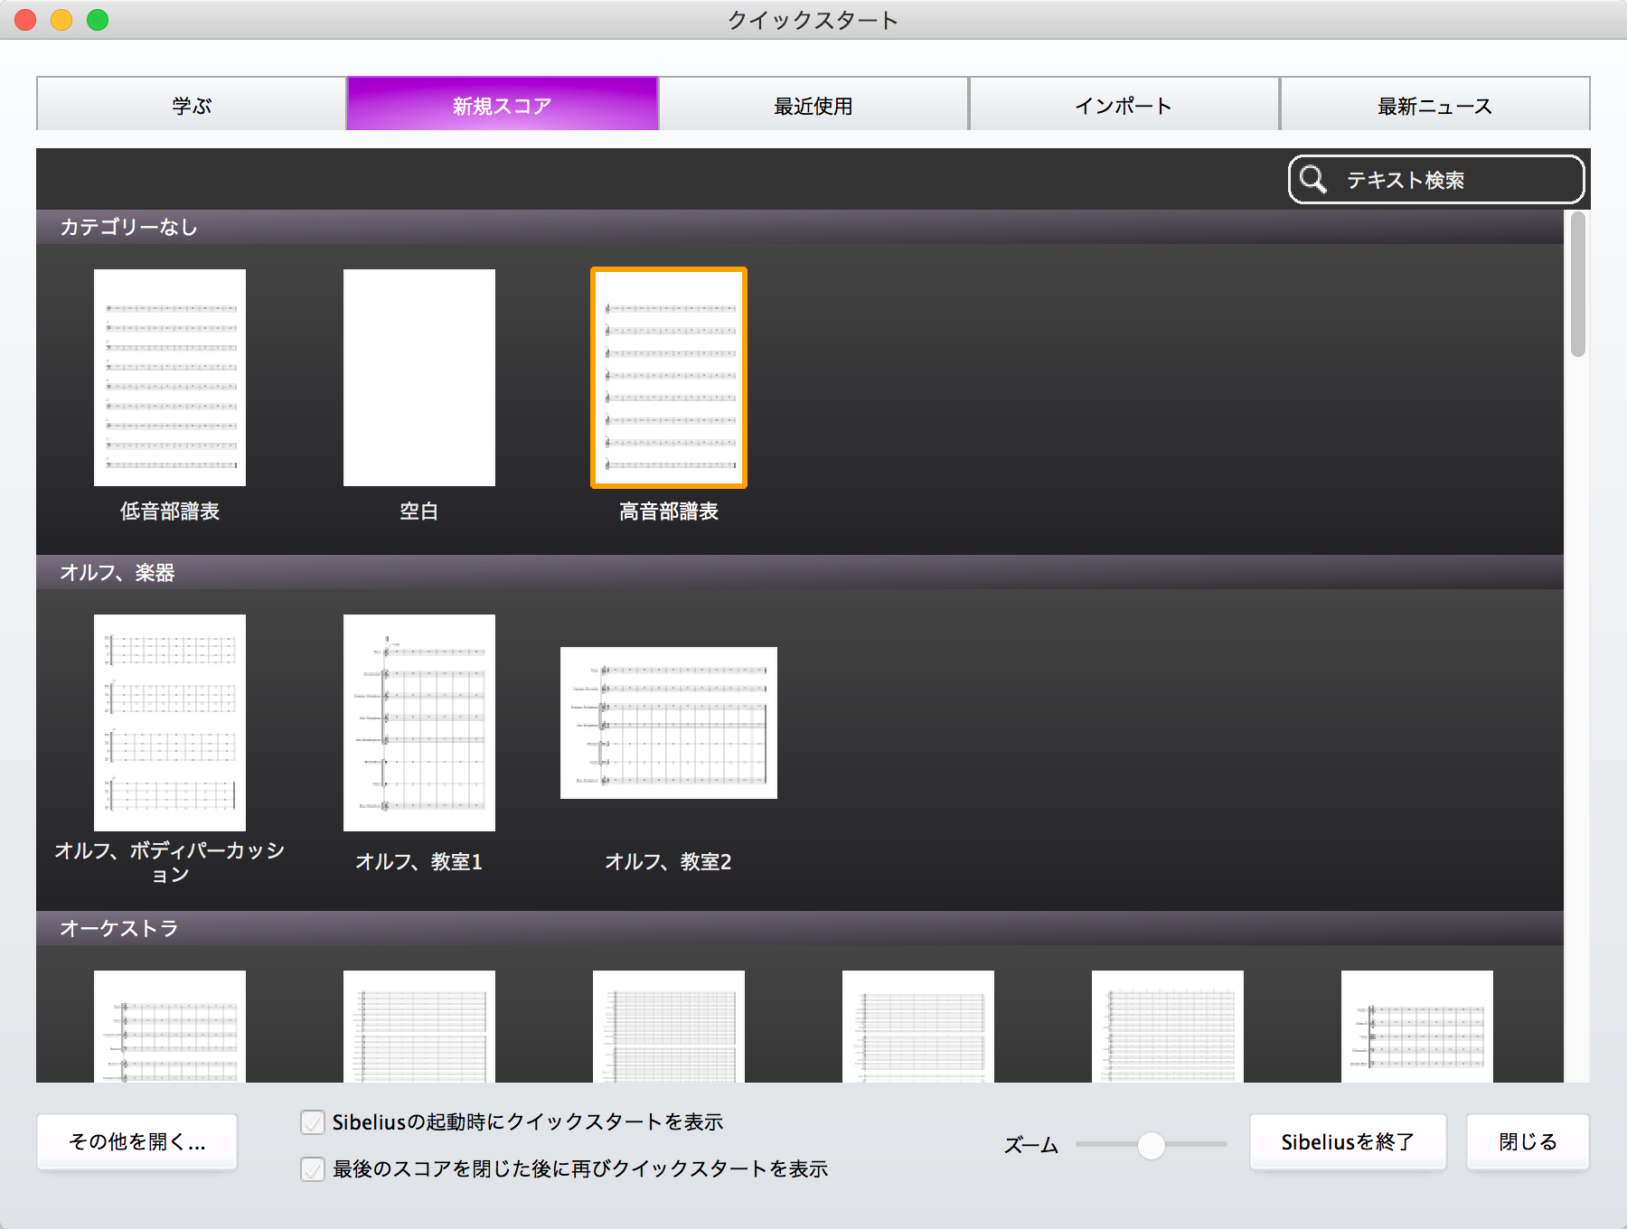Open the 最近使用 tab

(813, 104)
